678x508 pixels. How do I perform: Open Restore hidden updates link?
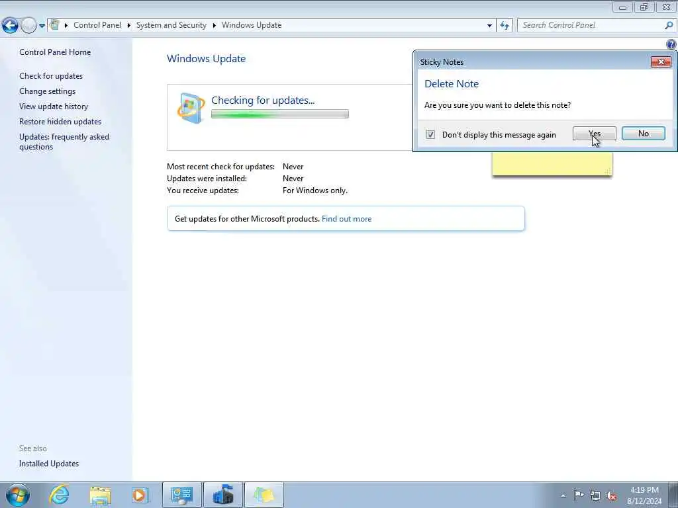60,122
